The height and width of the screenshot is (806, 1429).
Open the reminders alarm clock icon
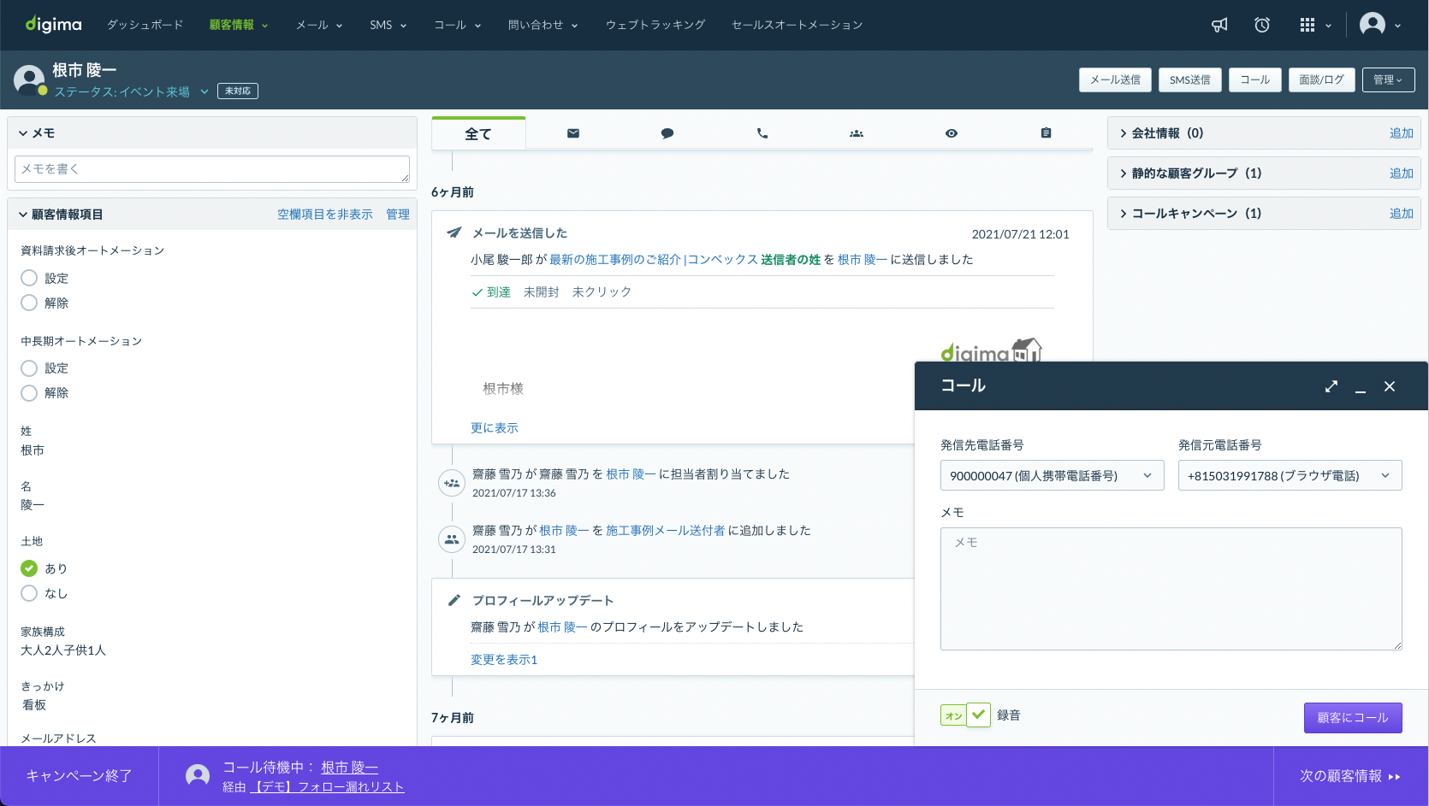1262,25
